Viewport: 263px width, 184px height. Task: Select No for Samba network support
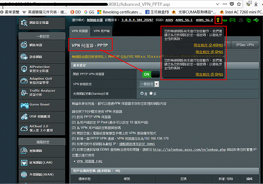[151, 93]
